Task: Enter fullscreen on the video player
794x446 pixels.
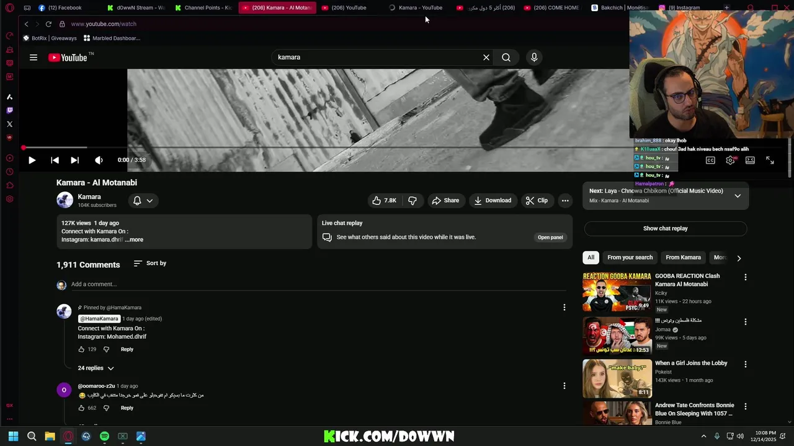Action: (770, 160)
